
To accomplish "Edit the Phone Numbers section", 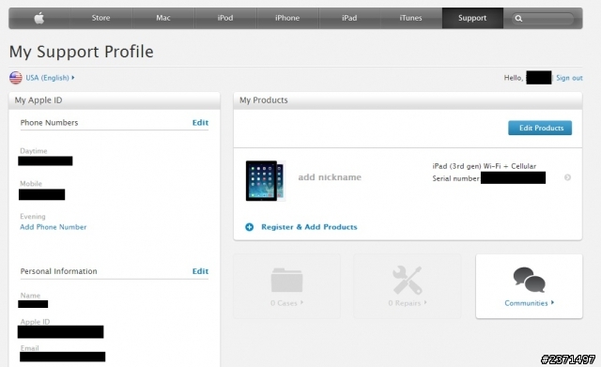I will pyautogui.click(x=200, y=123).
